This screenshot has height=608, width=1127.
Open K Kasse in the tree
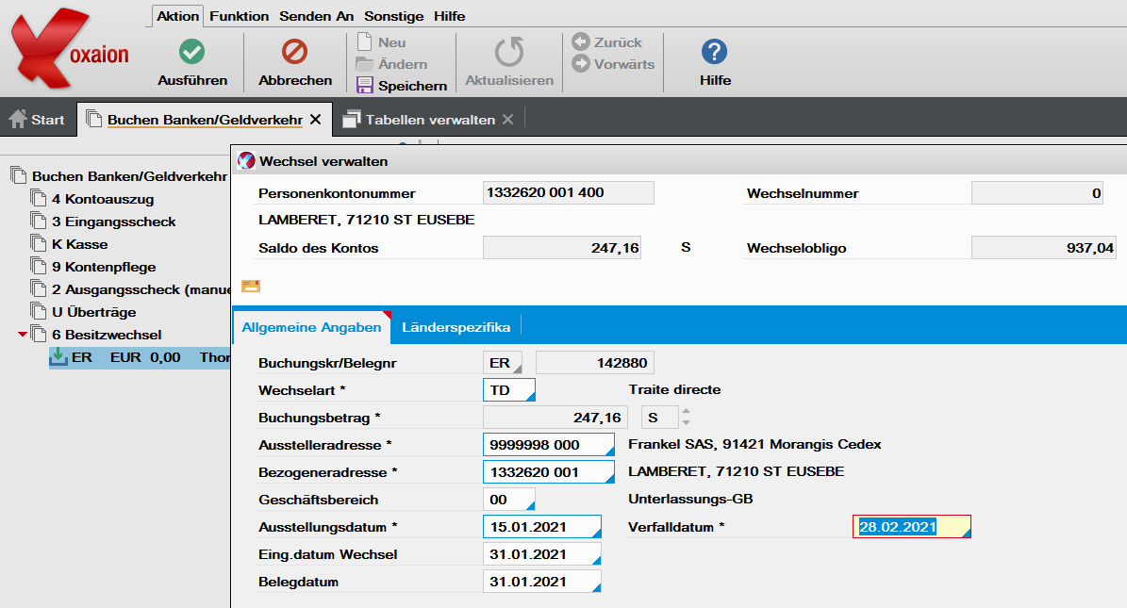[80, 244]
